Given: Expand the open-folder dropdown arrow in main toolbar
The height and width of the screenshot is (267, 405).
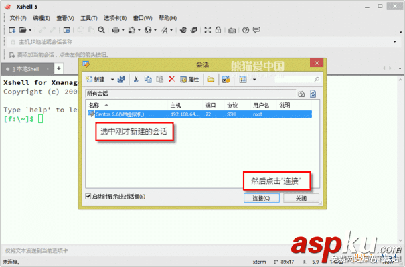Looking at the screenshot, I should pyautogui.click(x=30, y=31).
